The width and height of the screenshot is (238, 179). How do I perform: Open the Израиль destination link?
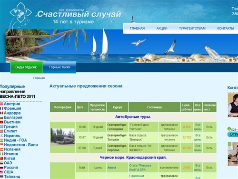click(12, 136)
